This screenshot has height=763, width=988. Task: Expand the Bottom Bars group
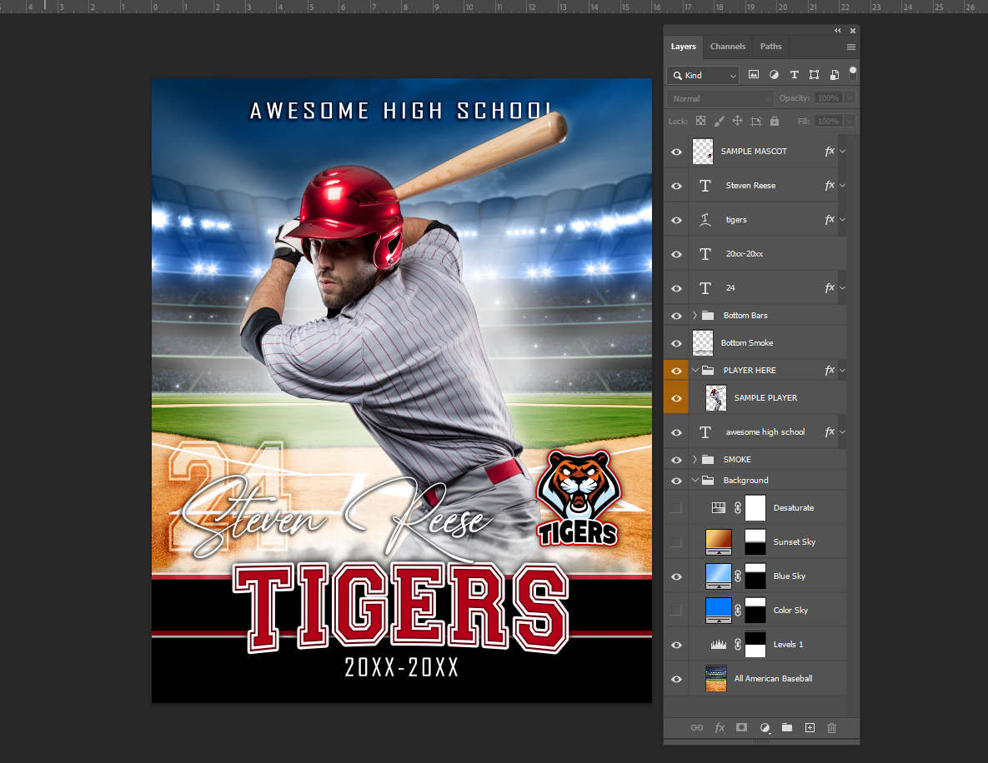click(x=695, y=316)
